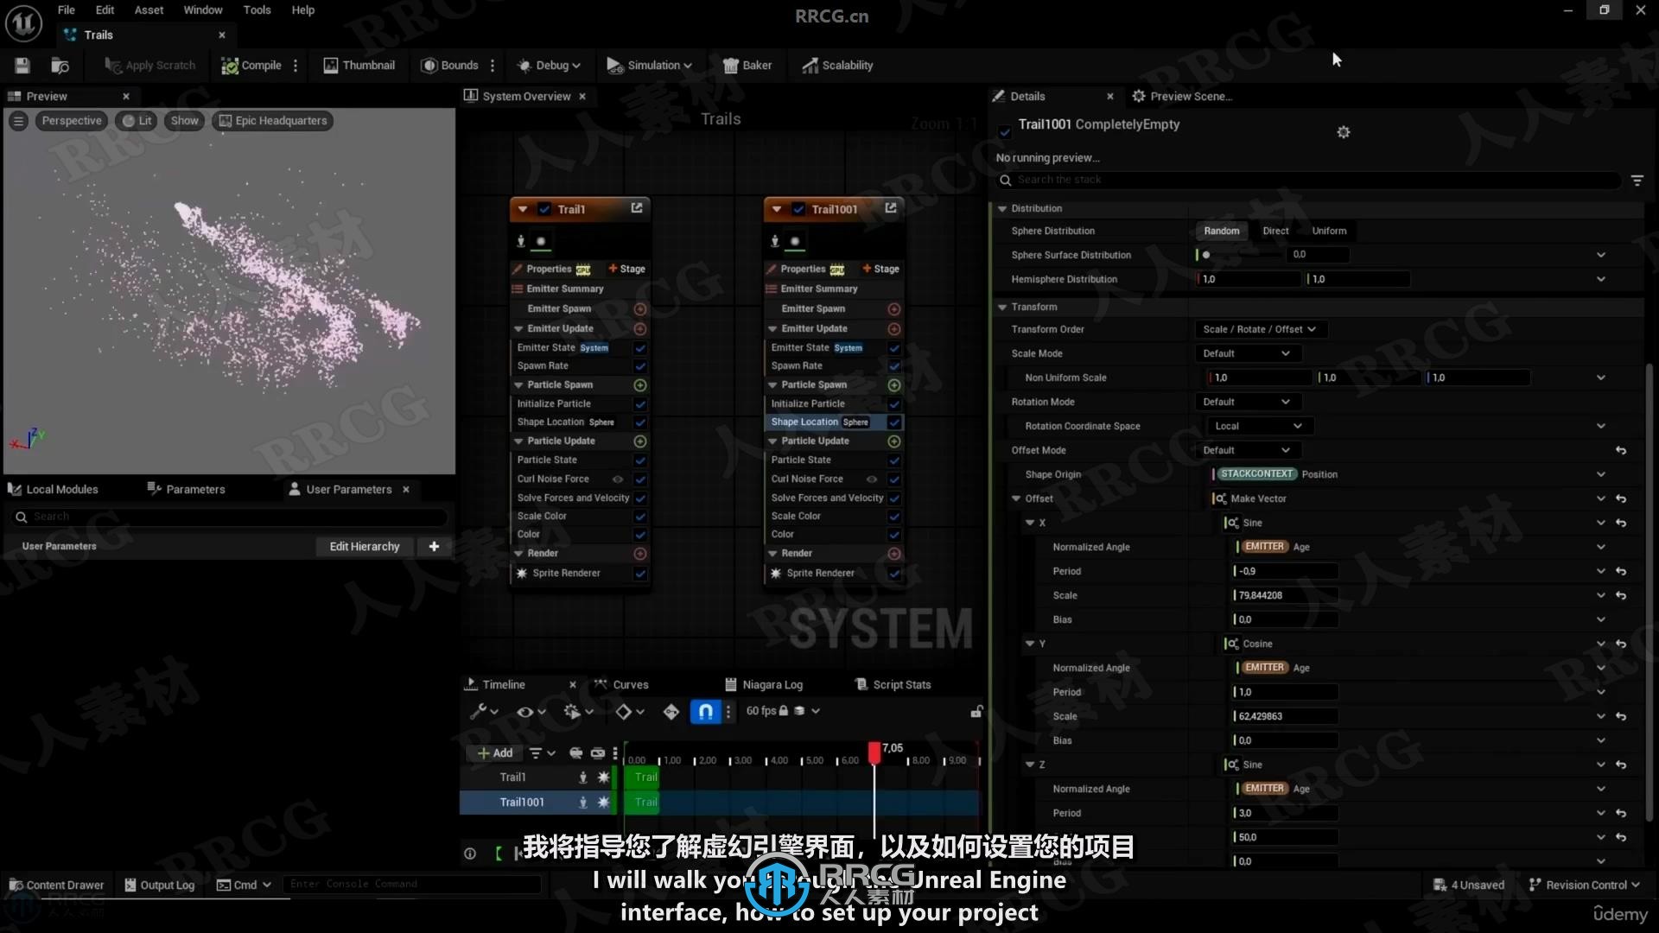Switch to the Parameters tab

point(186,489)
